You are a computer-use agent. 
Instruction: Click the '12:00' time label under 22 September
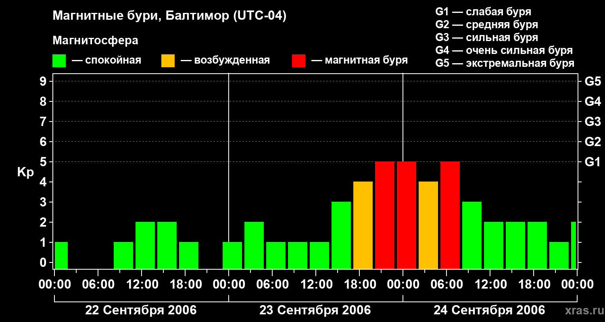[x=142, y=285]
